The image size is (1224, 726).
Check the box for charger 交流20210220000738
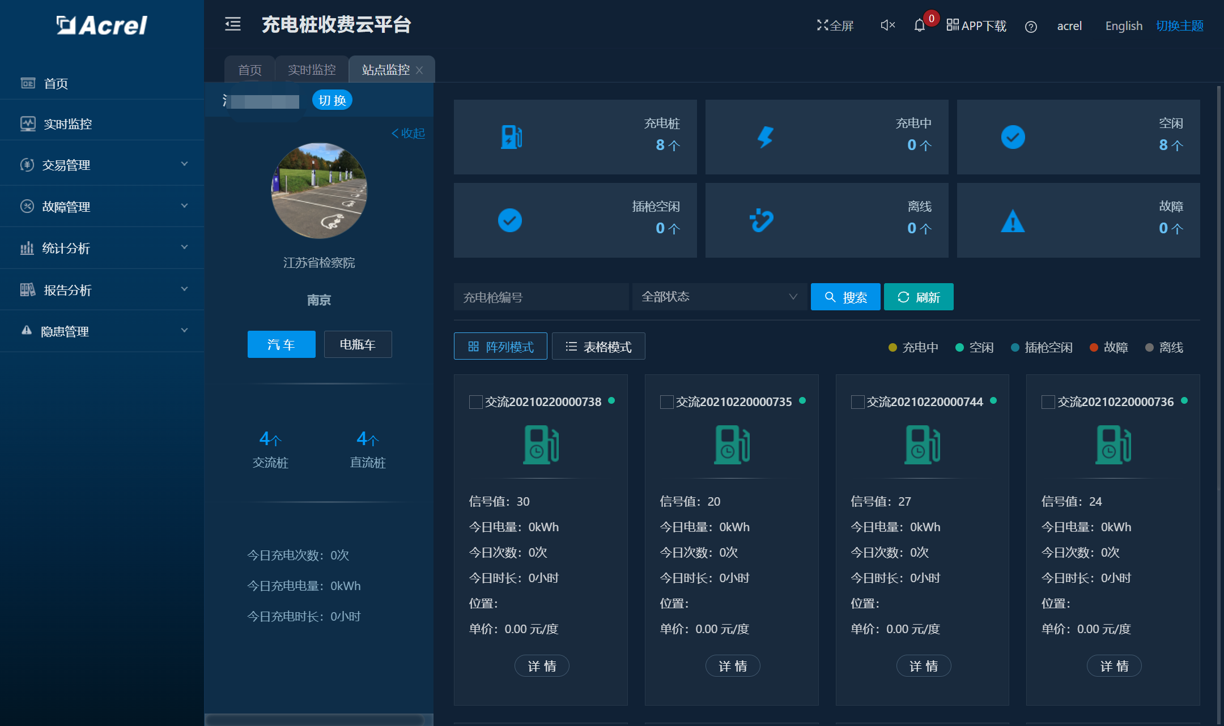[475, 402]
